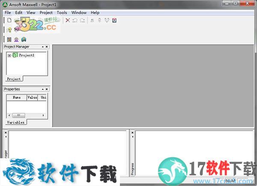This screenshot has height=186, width=257.
Task: Click the yellow question mark help icon
Action: pos(9,30)
